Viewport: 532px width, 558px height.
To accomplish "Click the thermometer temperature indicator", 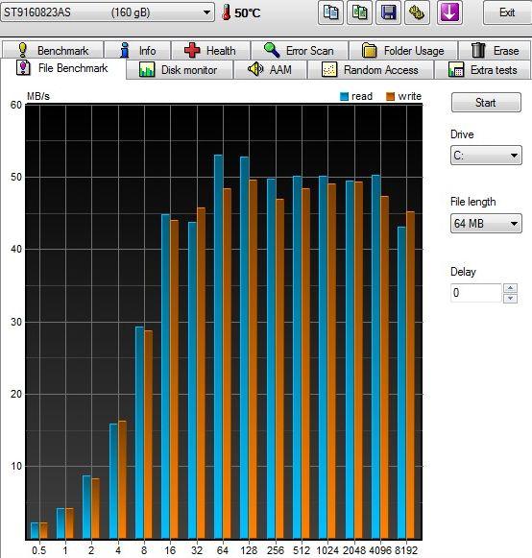I will click(x=241, y=13).
